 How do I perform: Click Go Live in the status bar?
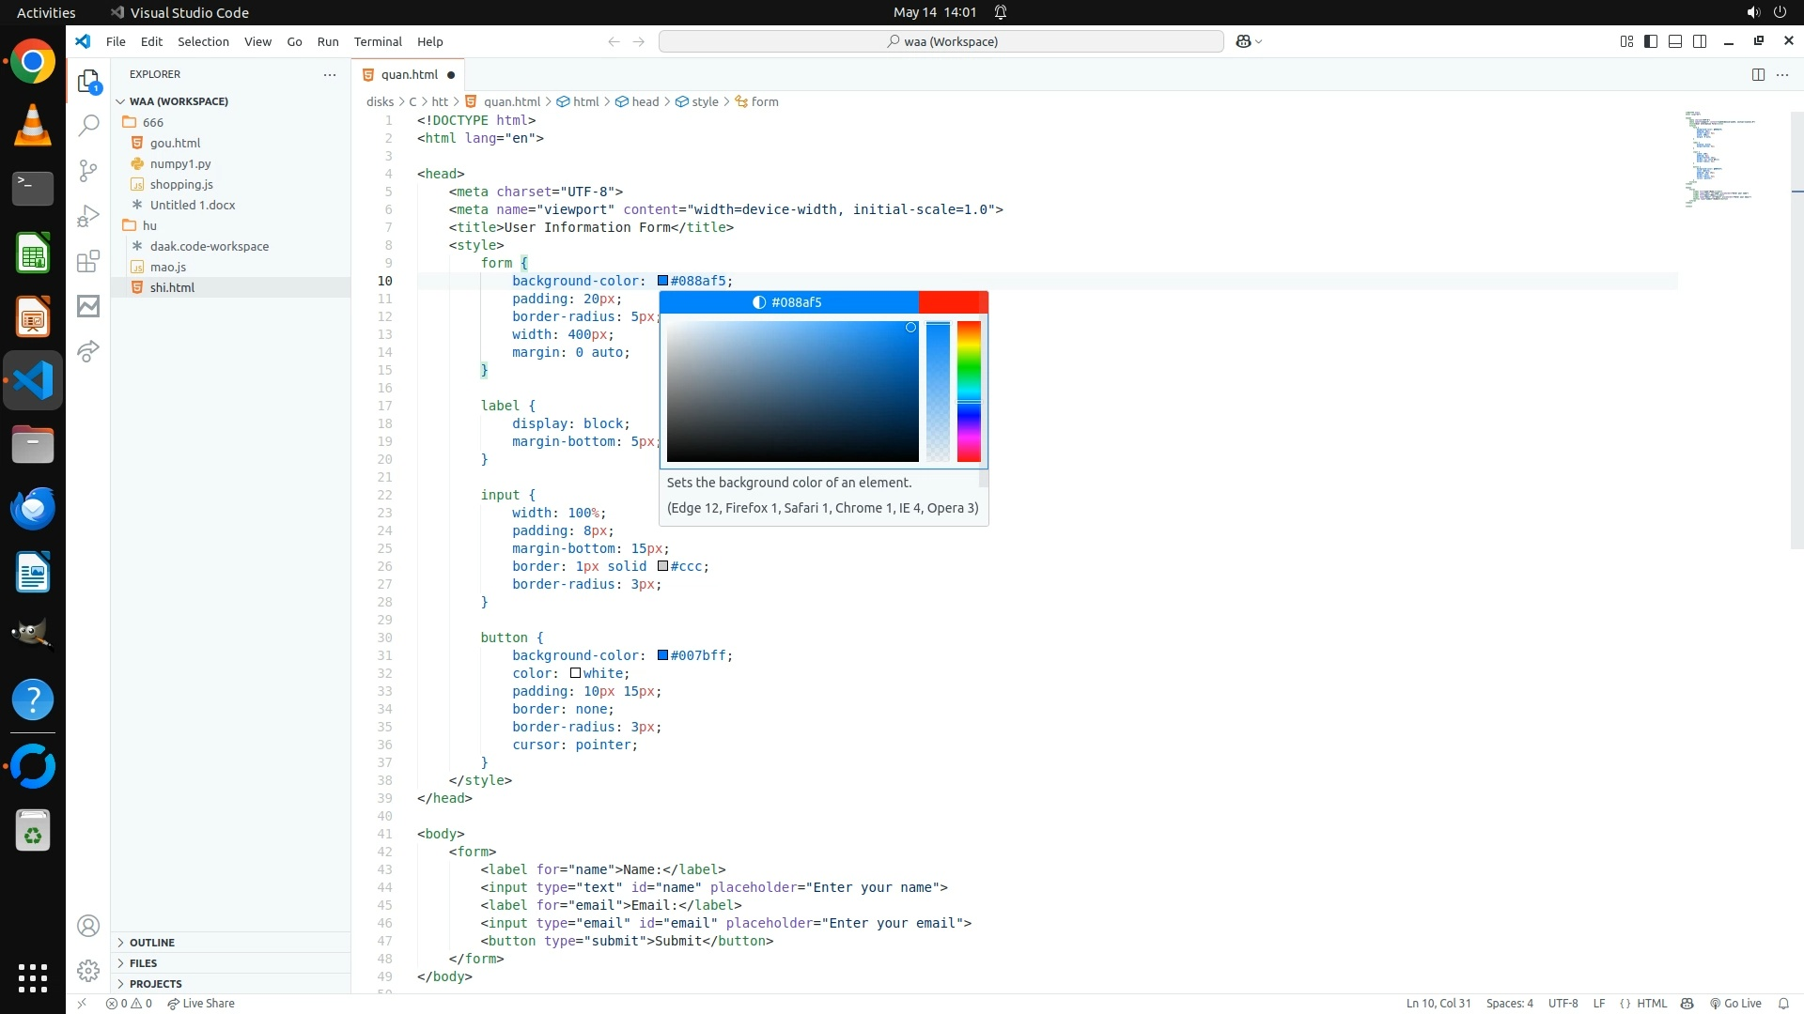pyautogui.click(x=1735, y=1004)
